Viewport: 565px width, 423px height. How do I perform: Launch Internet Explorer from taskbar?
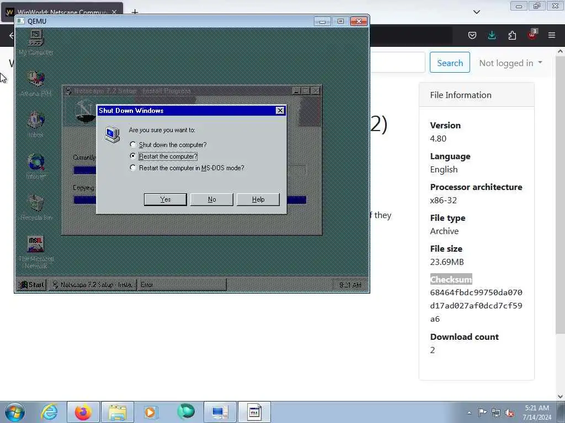point(49,412)
